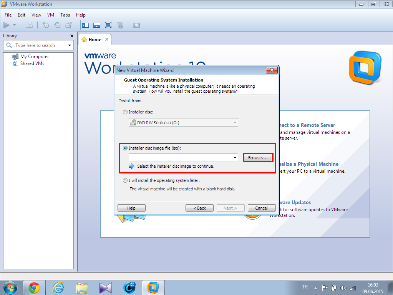Click the Full Screen toolbar icon
393x295 pixels.
(108, 25)
